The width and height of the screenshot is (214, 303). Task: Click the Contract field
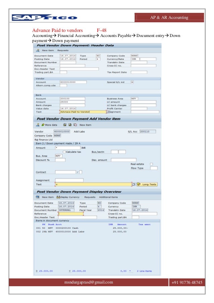click(65, 172)
